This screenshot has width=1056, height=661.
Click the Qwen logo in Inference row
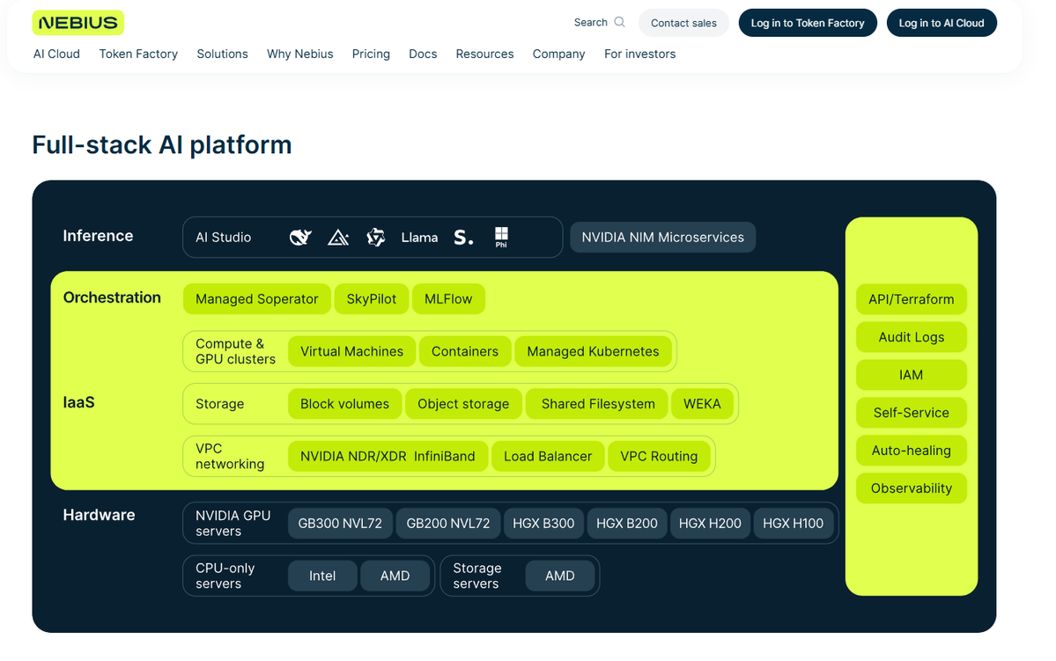click(x=376, y=237)
